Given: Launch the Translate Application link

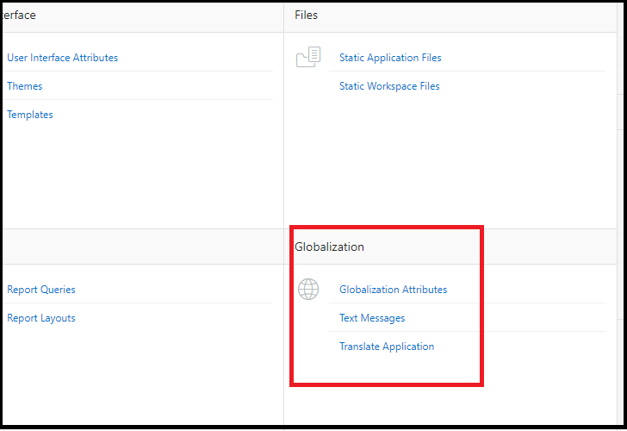Looking at the screenshot, I should click(387, 347).
